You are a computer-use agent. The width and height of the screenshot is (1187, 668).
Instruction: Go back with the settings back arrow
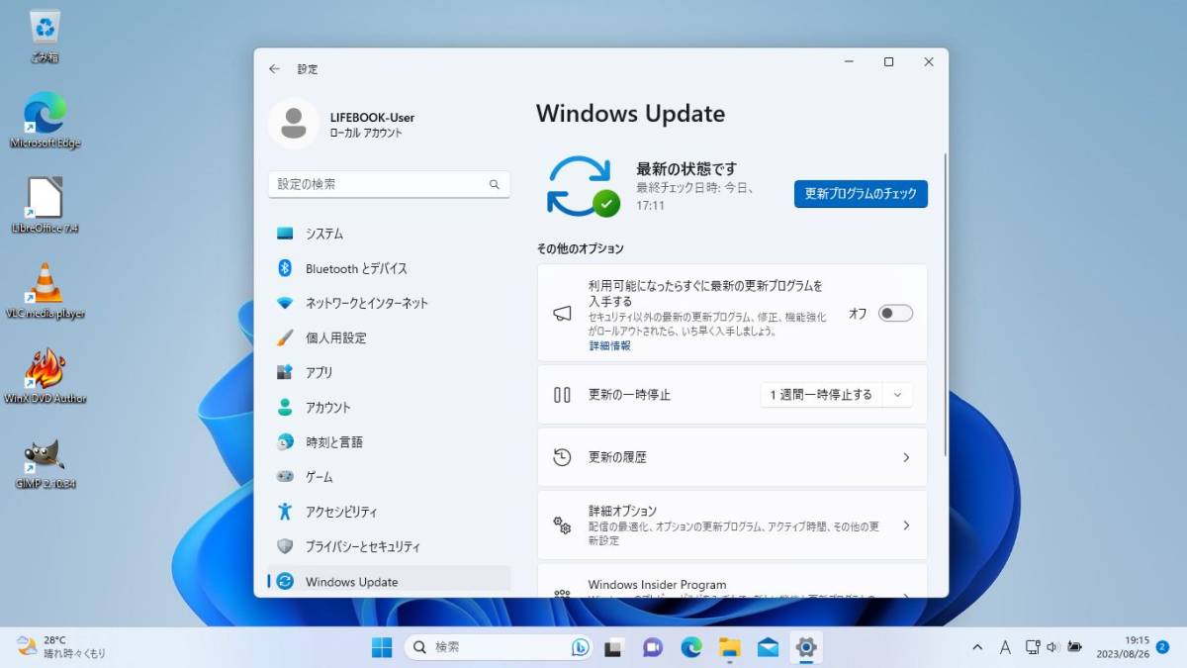(x=274, y=69)
